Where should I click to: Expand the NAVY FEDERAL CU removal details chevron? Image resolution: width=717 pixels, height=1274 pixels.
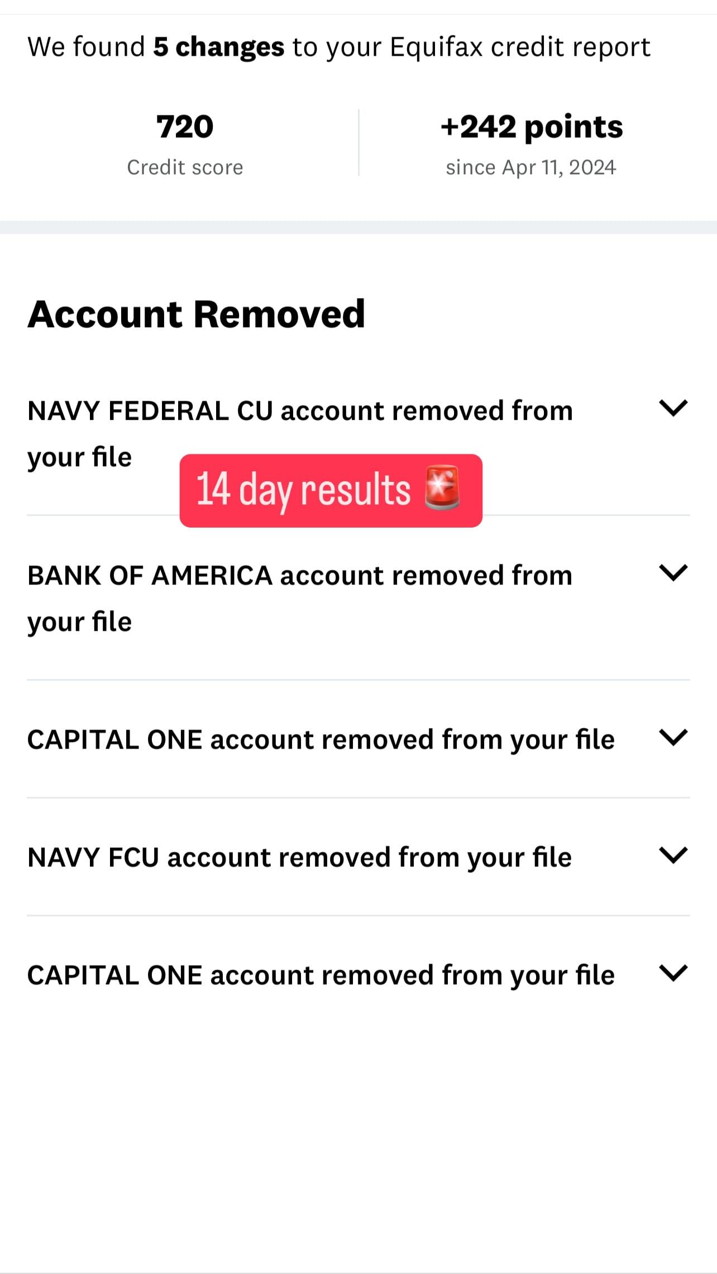673,408
